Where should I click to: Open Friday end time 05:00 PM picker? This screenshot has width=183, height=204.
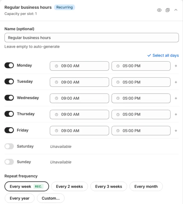[141, 131]
